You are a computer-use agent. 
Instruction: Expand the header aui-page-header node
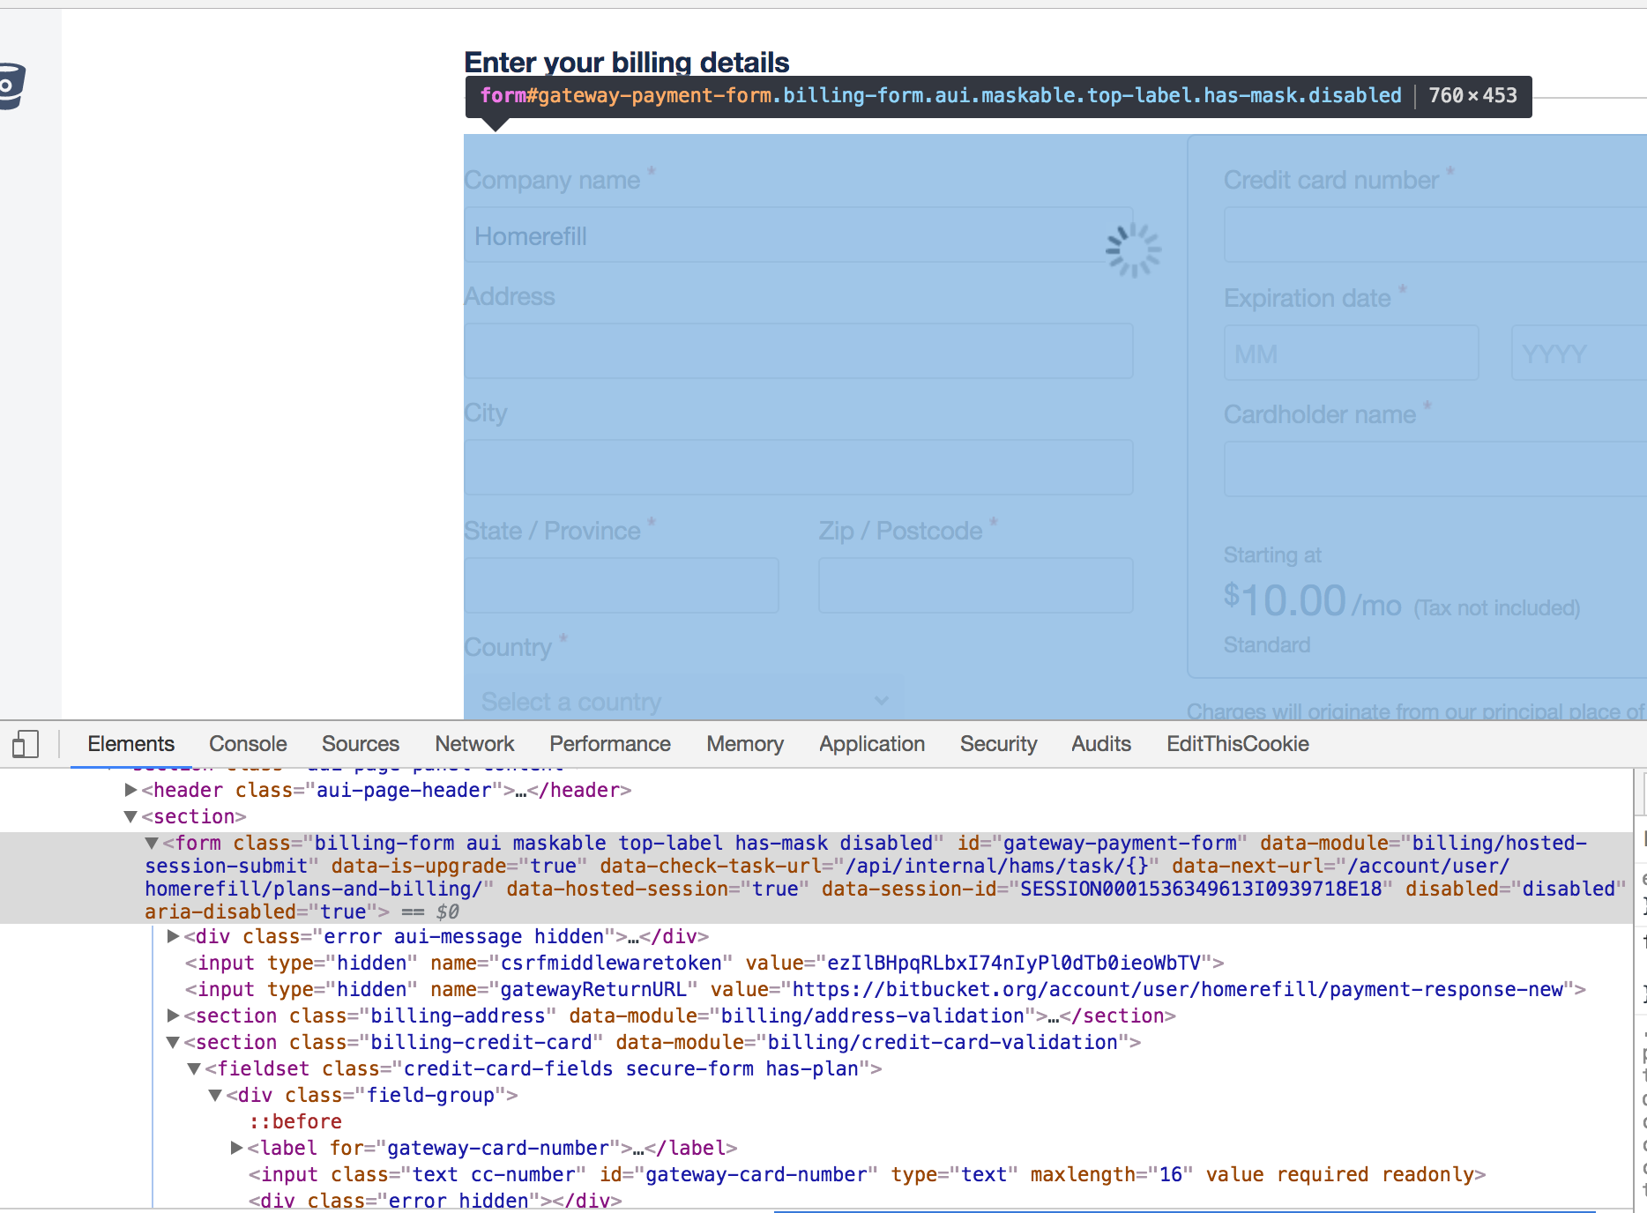pos(130,790)
